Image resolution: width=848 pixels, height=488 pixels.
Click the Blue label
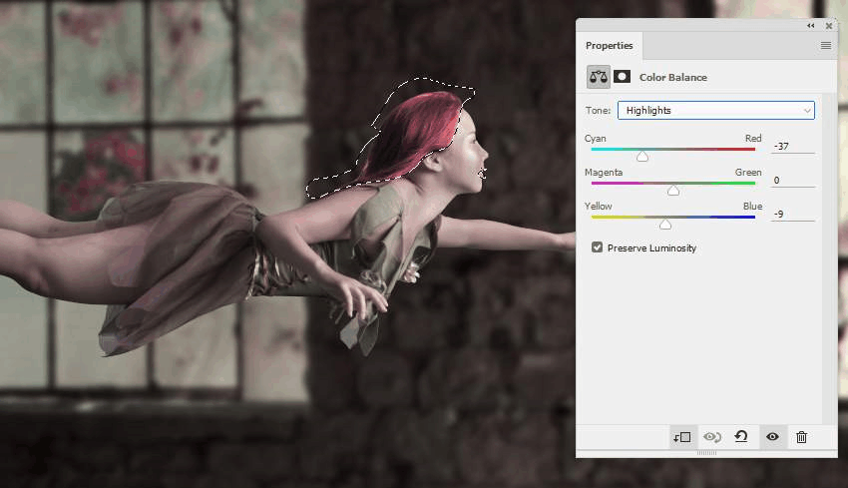[x=753, y=207]
